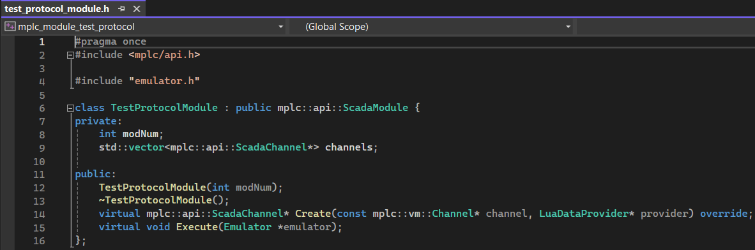Viewport: 755px width, 250px height.
Task: Click 'TestProtocolModule' class name on line 6
Action: [164, 108]
